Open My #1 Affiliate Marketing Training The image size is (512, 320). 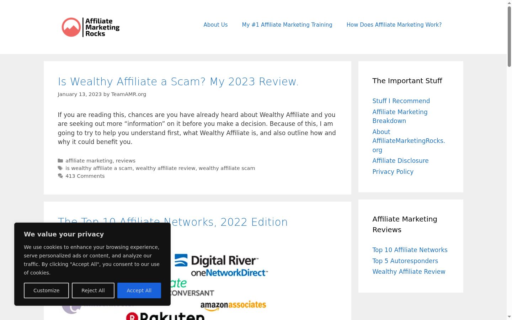pyautogui.click(x=287, y=25)
